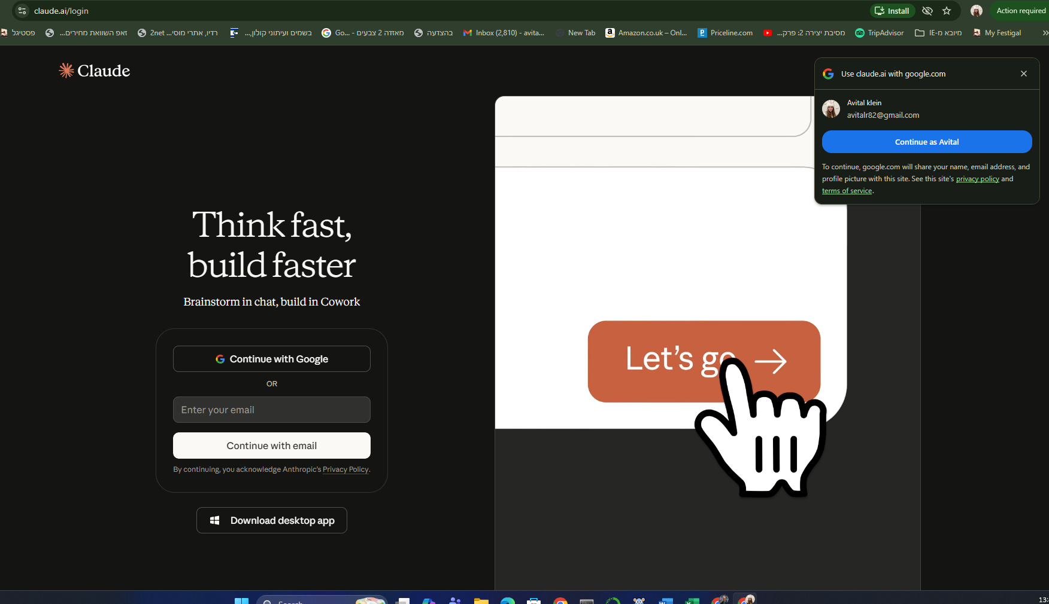Select the Avital klein account row
The width and height of the screenshot is (1049, 604).
927,109
